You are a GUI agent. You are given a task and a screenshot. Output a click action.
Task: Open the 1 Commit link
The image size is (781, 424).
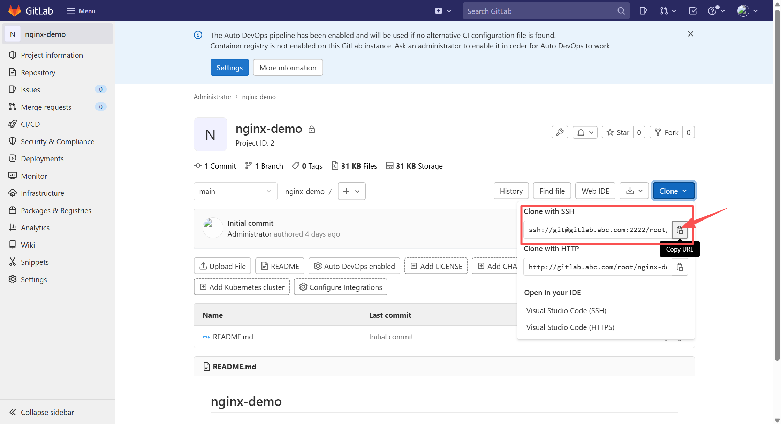[x=215, y=166]
